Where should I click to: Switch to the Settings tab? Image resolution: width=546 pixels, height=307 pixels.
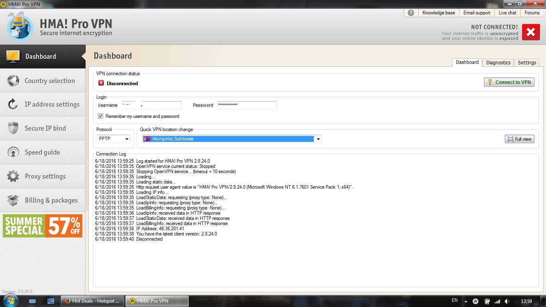tap(527, 62)
